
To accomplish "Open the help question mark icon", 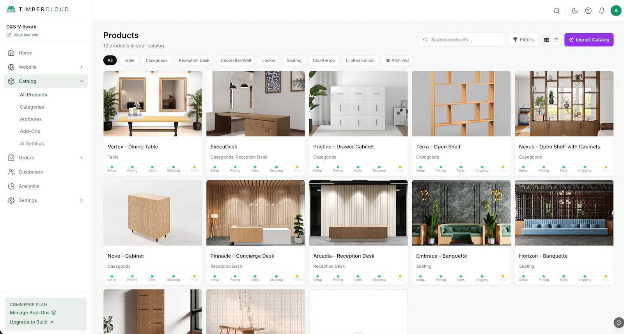I will click(x=588, y=11).
